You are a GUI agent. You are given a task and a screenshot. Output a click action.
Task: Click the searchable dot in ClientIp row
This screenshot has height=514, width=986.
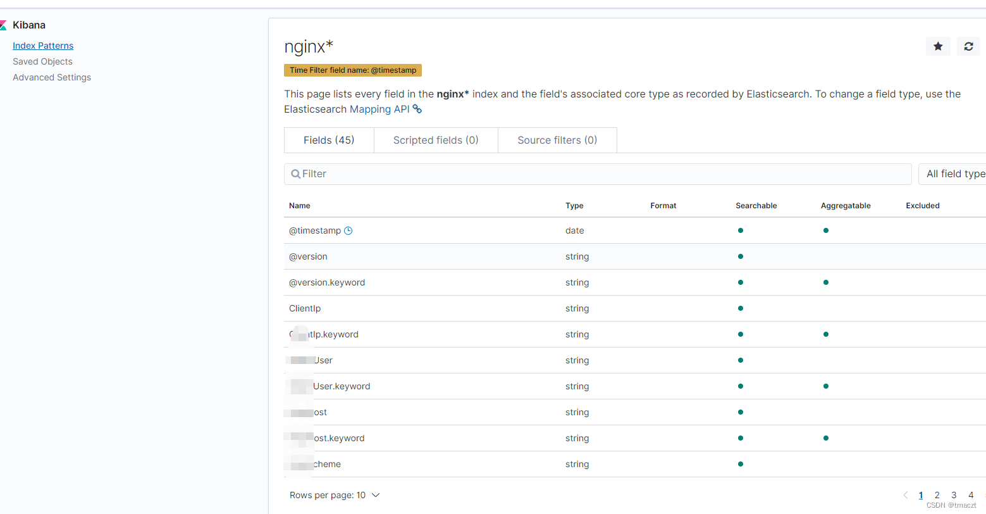click(741, 308)
